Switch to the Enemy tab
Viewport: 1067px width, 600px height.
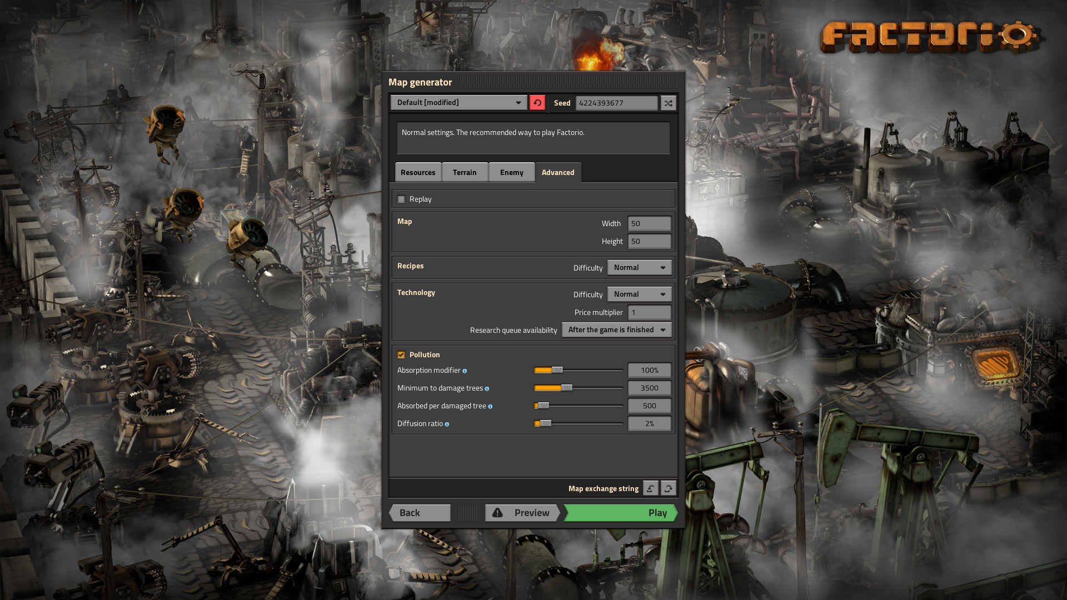[511, 172]
